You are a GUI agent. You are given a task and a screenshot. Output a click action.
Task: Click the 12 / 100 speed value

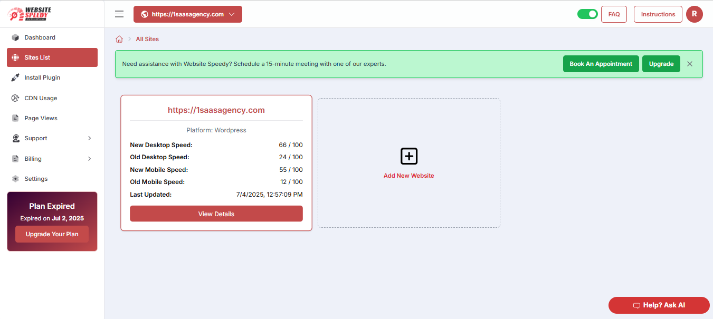pyautogui.click(x=291, y=182)
